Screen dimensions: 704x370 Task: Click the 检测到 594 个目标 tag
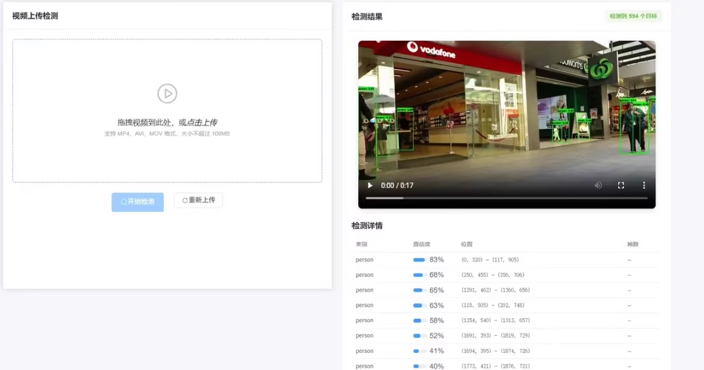coord(633,16)
